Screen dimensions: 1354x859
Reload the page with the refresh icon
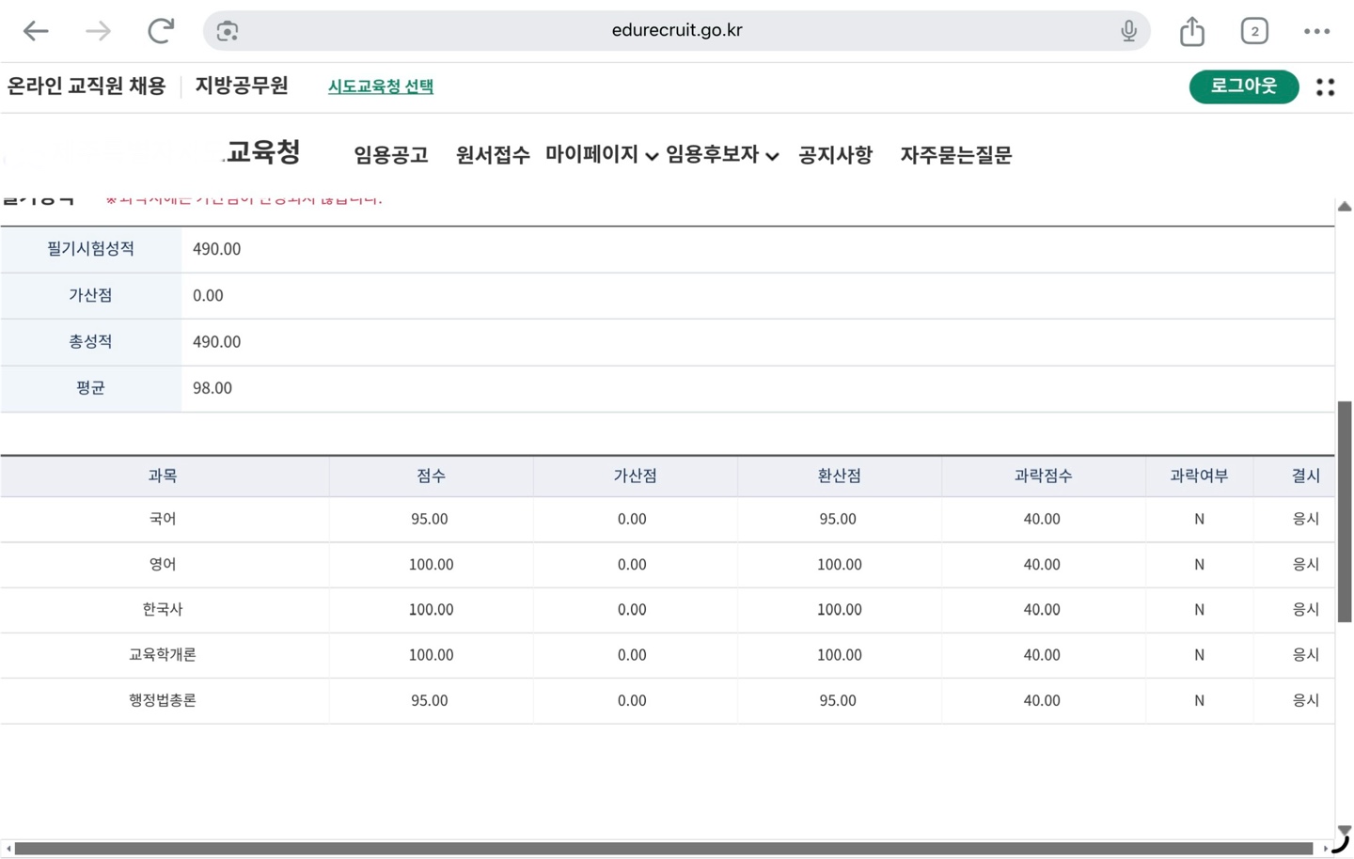click(x=161, y=31)
